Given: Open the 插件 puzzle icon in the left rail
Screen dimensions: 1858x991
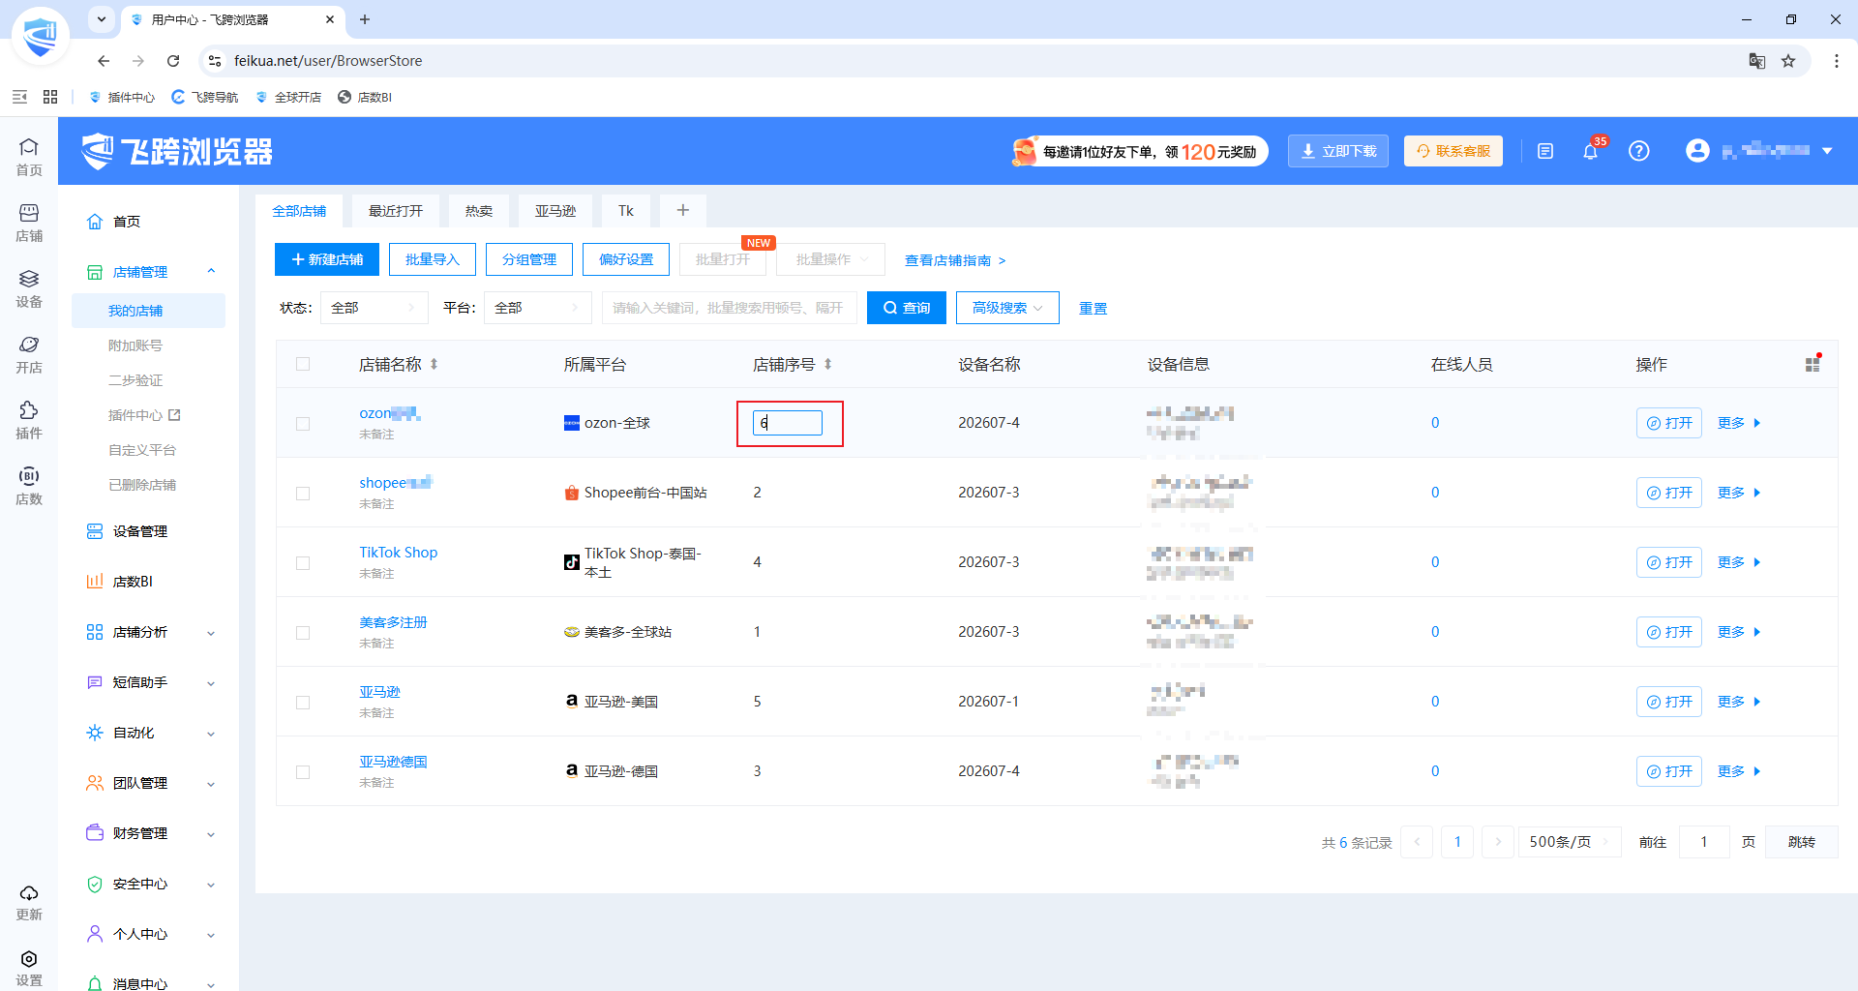Looking at the screenshot, I should (29, 420).
